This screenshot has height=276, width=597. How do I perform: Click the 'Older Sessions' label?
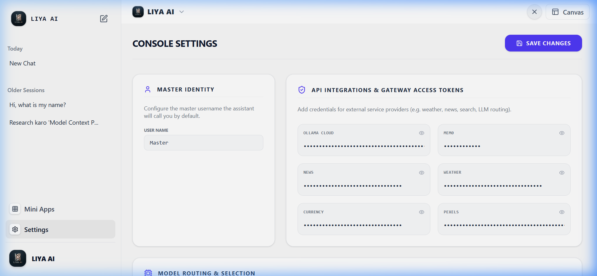pyautogui.click(x=26, y=90)
